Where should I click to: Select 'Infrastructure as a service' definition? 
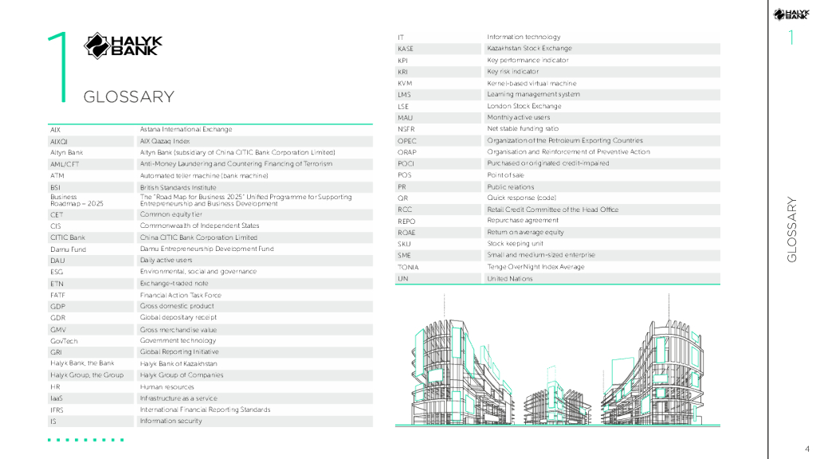tap(178, 398)
